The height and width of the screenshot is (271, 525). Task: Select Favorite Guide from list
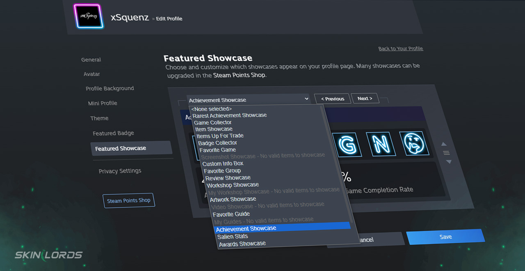(231, 214)
